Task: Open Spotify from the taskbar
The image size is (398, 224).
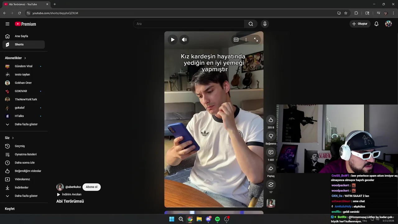Action: point(217,219)
